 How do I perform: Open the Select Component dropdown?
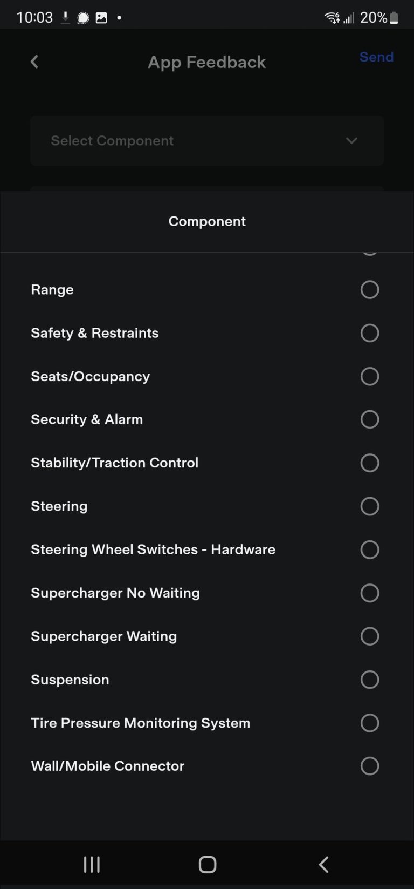click(x=206, y=141)
